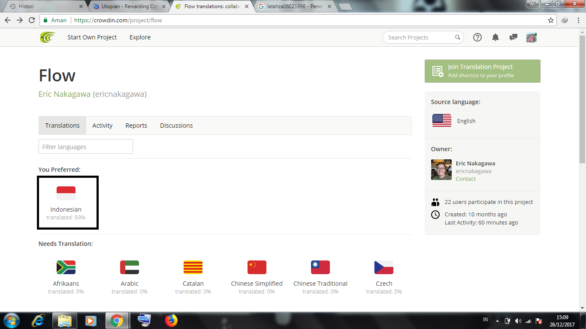The height and width of the screenshot is (329, 586).
Task: Select the Chinese Traditional flag
Action: pos(320,267)
